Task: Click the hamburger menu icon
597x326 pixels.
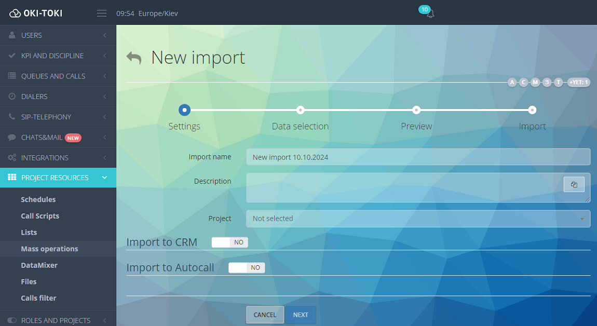Action: tap(102, 13)
